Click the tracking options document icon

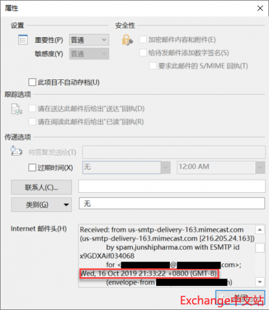[x=17, y=109]
